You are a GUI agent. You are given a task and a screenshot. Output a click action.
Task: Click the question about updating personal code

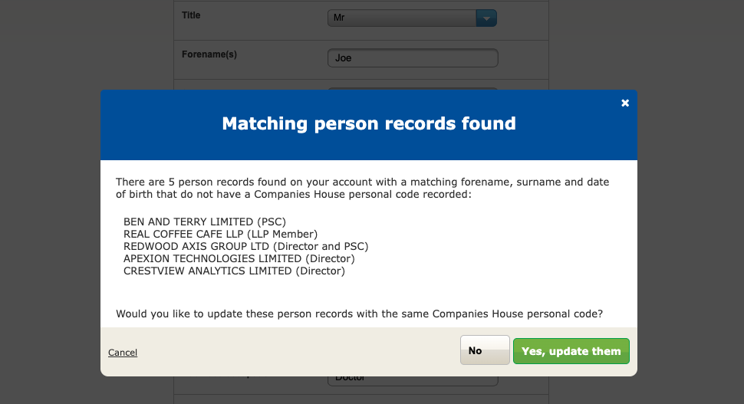click(359, 314)
